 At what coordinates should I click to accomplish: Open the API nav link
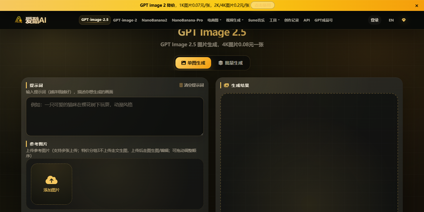click(307, 20)
